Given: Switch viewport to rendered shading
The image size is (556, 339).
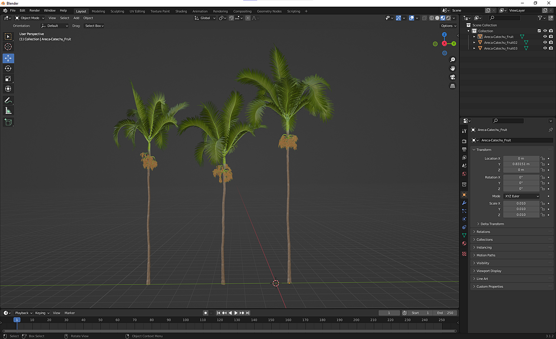Looking at the screenshot, I should (448, 18).
